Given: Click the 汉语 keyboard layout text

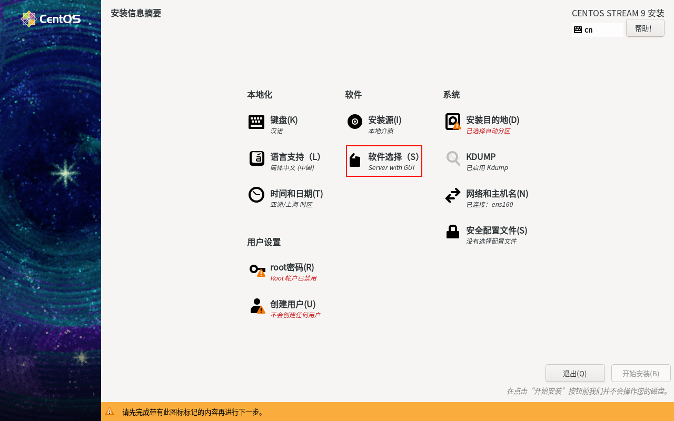Looking at the screenshot, I should 276,131.
